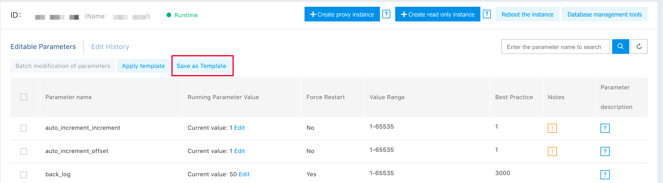
Task: Open help icon beside Create proxy instance
Action: coord(386,14)
